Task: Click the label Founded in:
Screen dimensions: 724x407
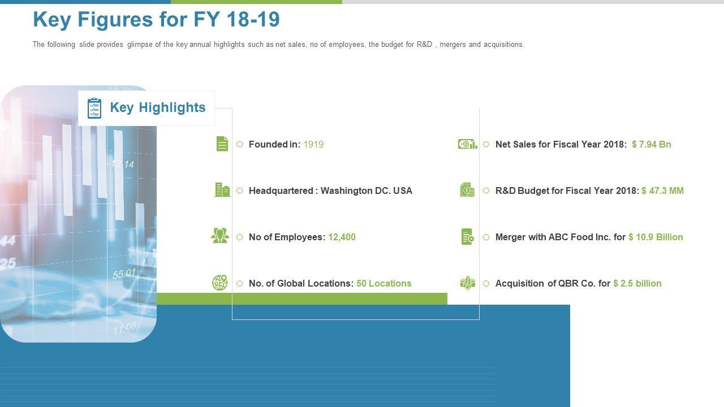Action: pos(275,144)
